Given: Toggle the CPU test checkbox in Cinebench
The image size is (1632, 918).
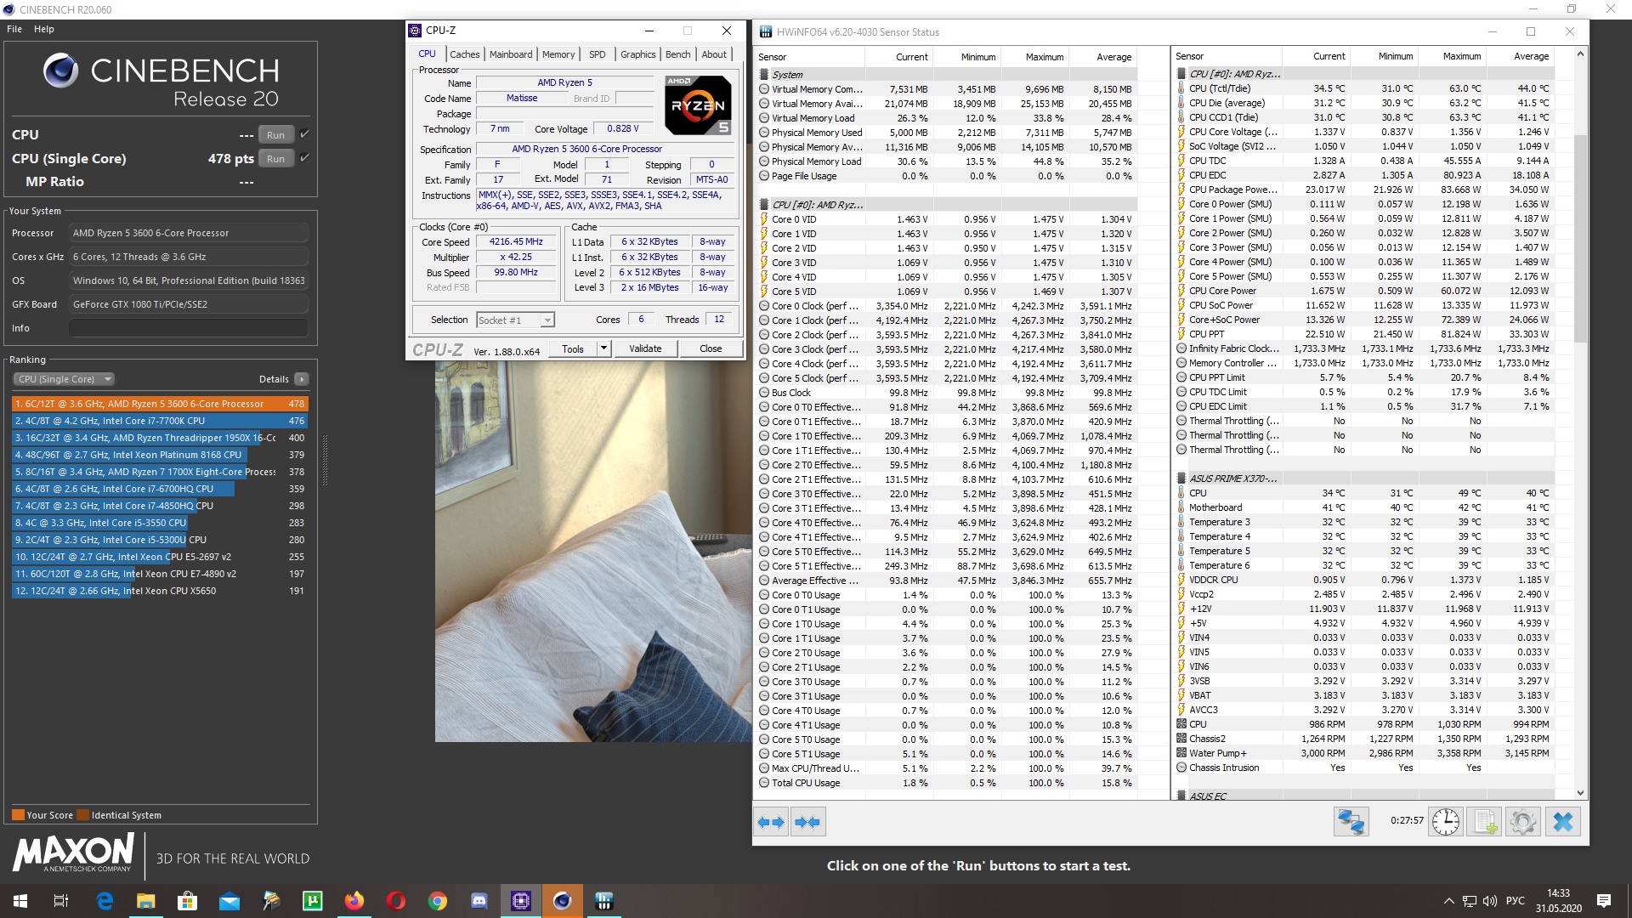Looking at the screenshot, I should 304,134.
